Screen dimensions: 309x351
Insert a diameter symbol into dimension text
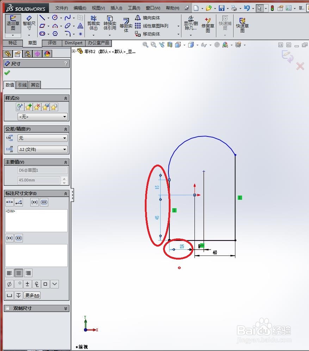[x=10, y=284]
